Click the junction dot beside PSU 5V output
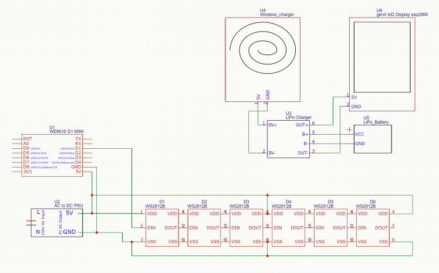Image resolution: width=439 pixels, height=273 pixels. tap(92, 213)
